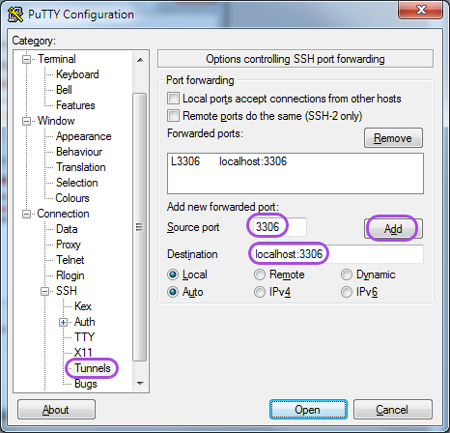
Task: Open the Selection settings
Action: coord(76,183)
